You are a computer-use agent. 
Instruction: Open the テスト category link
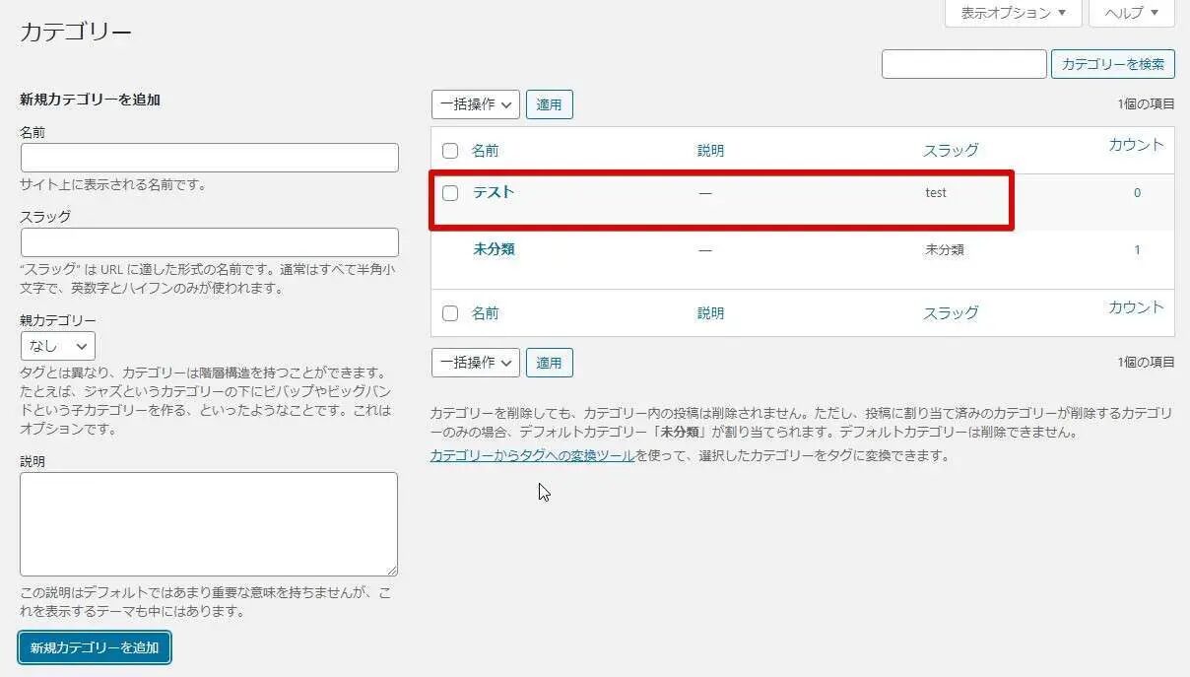(x=494, y=192)
